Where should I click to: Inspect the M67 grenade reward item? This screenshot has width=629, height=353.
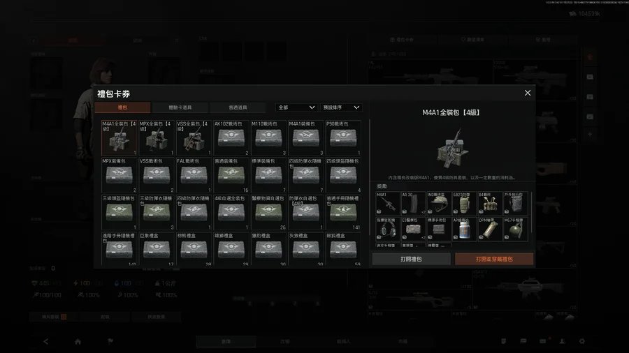click(x=516, y=229)
